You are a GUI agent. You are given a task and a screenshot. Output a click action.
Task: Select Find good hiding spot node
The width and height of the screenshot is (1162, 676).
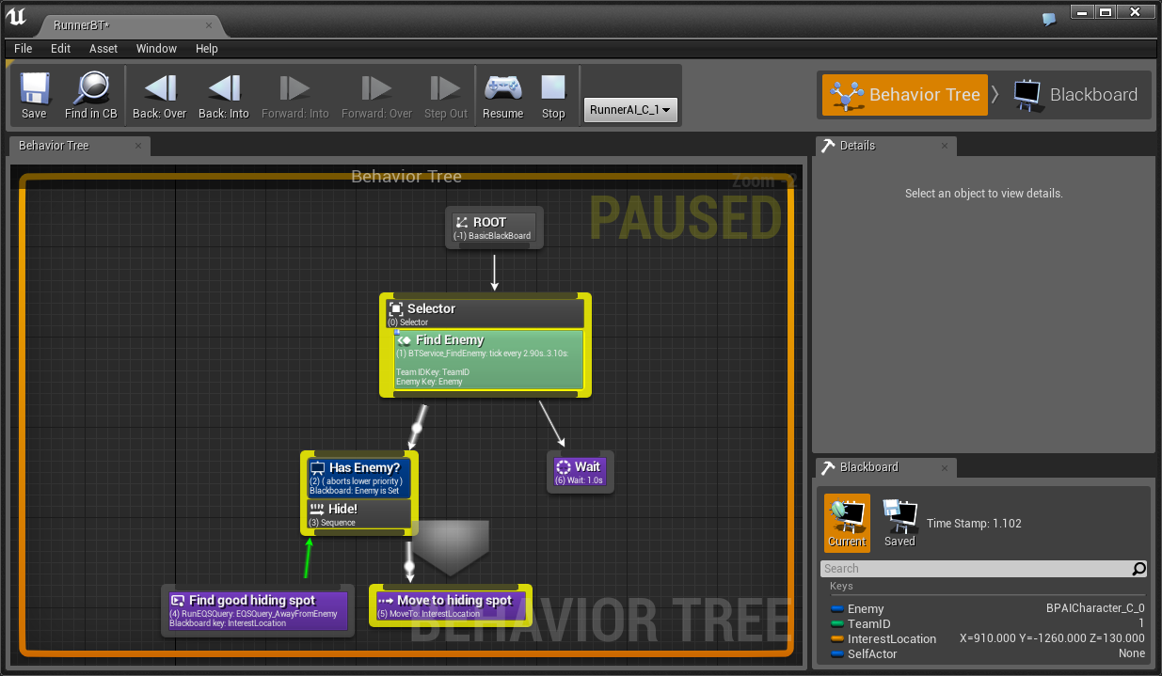[x=258, y=610]
